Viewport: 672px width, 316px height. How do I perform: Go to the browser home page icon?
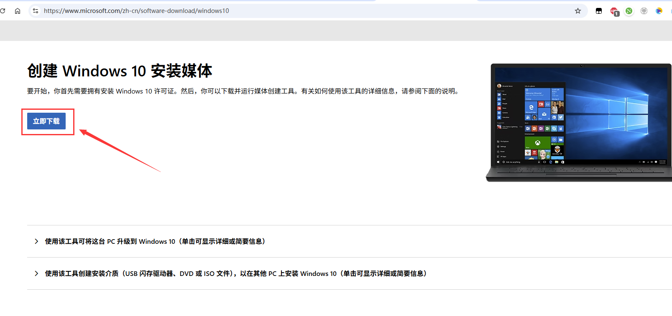coord(18,11)
